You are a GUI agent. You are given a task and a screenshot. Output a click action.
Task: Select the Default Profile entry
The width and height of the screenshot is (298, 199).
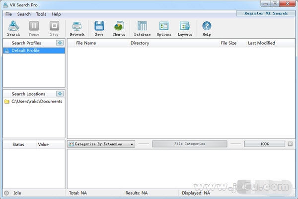coord(34,50)
